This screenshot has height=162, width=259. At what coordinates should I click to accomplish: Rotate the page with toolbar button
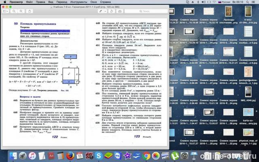(x=112, y=11)
